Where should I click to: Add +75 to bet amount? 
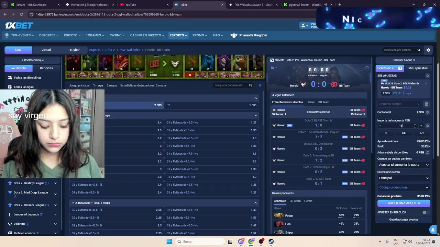click(x=422, y=133)
